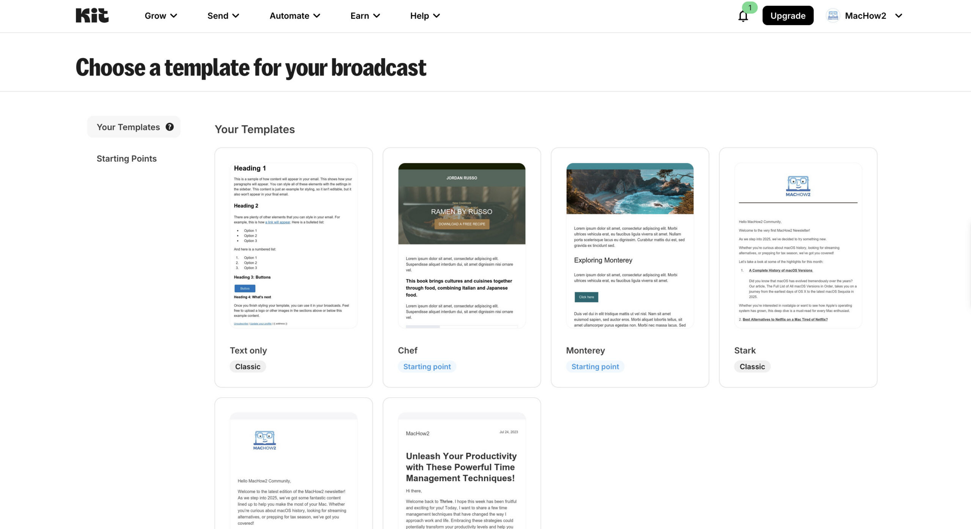This screenshot has width=971, height=529.
Task: Select the Starting Points sidebar tab
Action: (x=127, y=159)
